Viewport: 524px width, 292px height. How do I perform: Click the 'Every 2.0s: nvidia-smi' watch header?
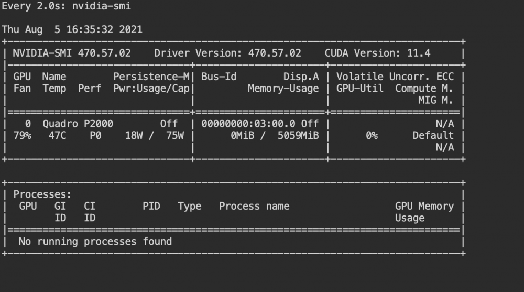point(66,6)
